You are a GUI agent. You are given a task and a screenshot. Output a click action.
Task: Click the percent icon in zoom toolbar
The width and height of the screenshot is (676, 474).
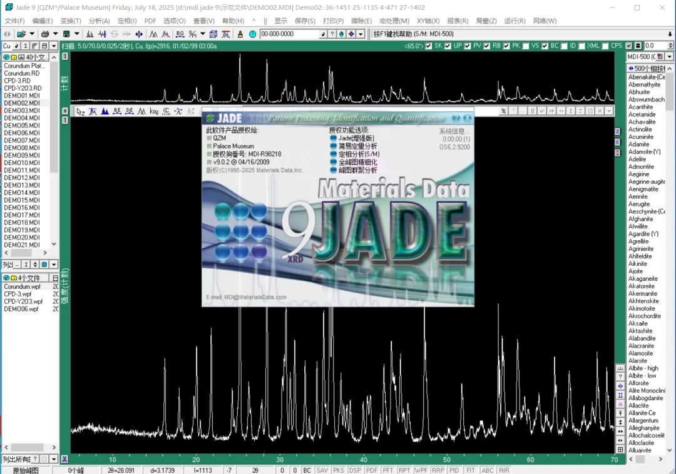tap(503, 111)
